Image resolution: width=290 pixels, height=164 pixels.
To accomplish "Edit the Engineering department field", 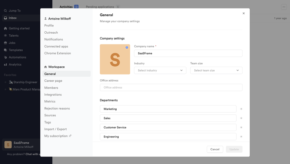I will pyautogui.click(x=168, y=137).
